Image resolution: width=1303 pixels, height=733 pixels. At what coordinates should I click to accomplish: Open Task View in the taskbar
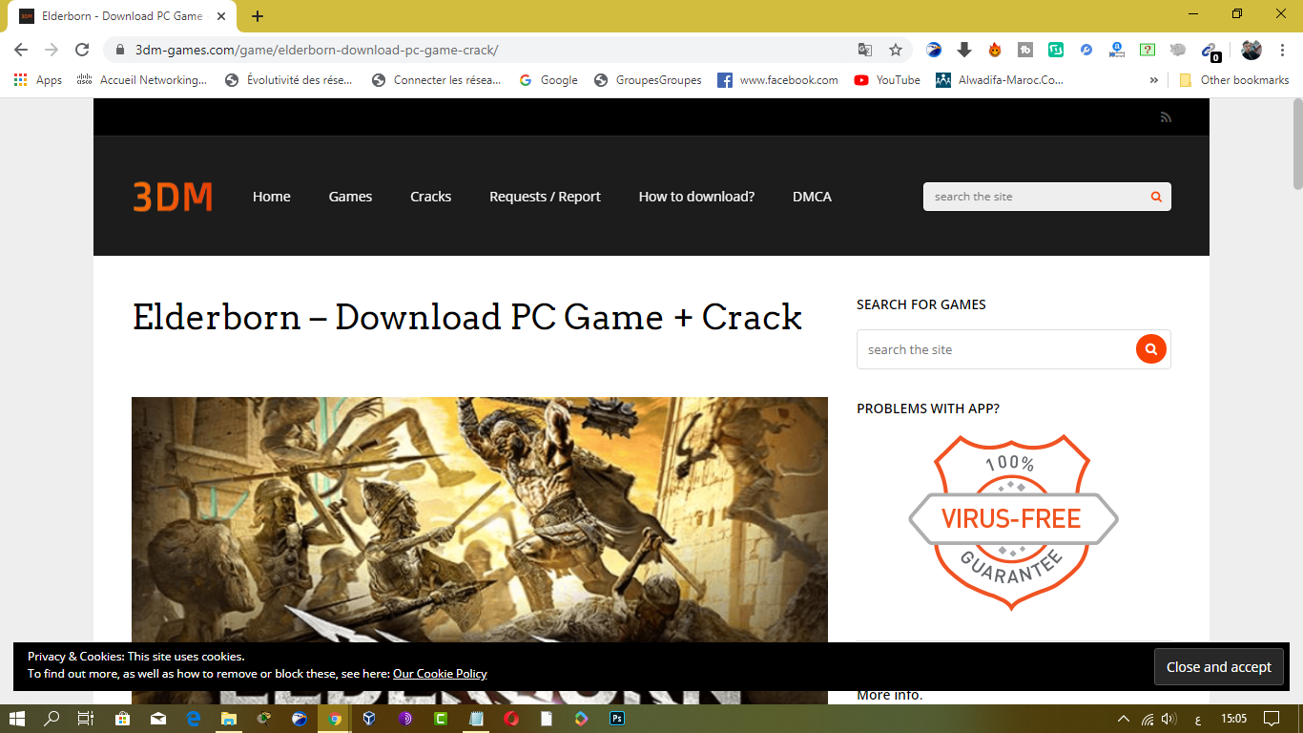click(x=86, y=719)
